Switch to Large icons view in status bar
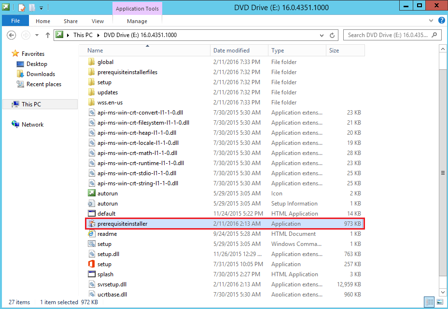 439,302
